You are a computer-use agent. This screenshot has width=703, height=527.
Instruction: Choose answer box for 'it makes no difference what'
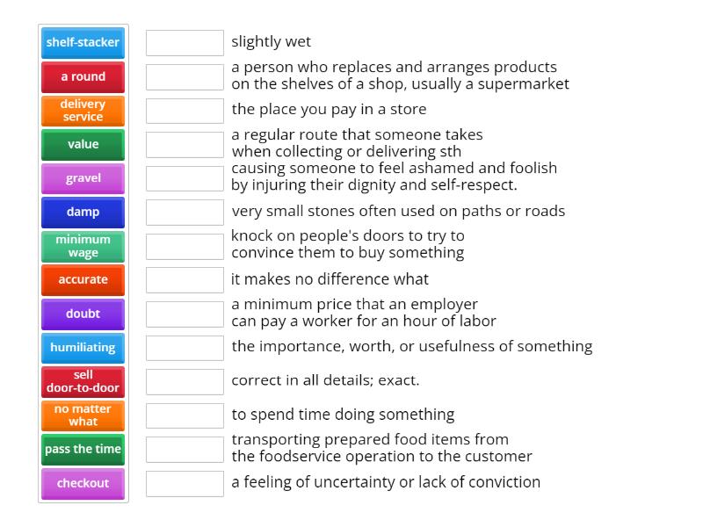coord(185,279)
